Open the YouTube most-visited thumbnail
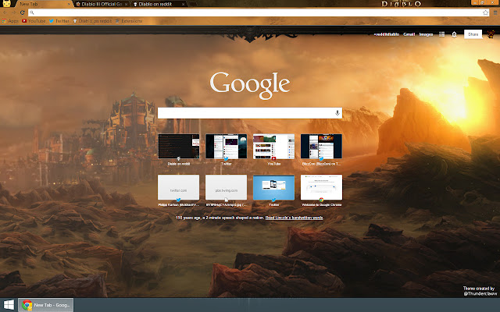Viewport: 500px width, 312px height. [x=273, y=147]
